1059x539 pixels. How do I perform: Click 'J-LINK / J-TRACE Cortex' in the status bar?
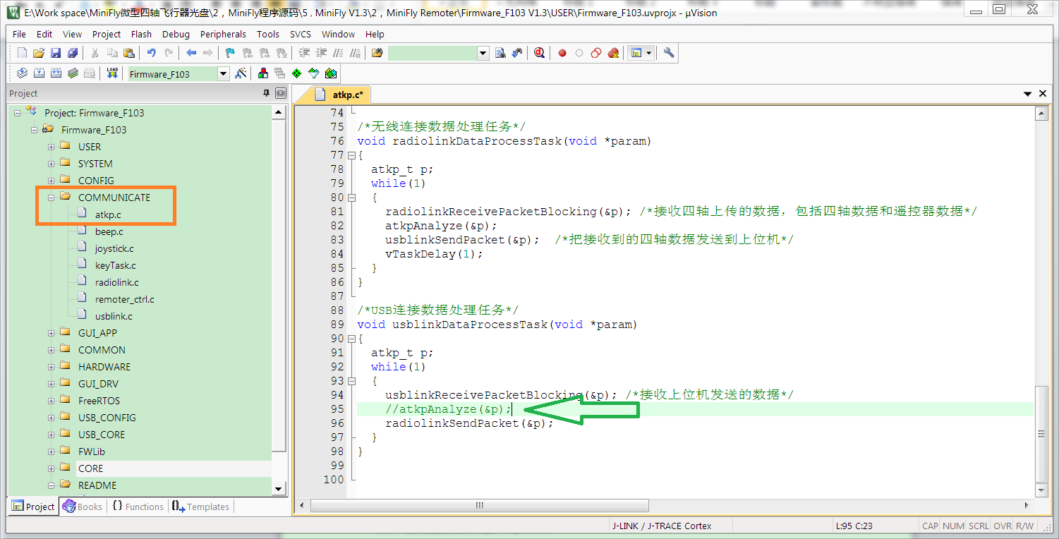point(661,526)
